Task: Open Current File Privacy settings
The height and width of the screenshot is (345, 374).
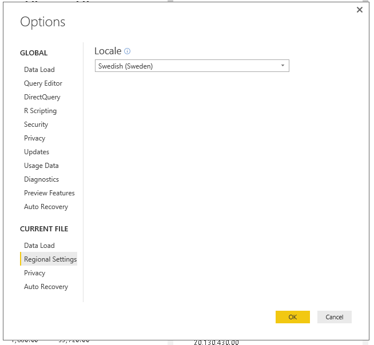Action: pos(34,273)
